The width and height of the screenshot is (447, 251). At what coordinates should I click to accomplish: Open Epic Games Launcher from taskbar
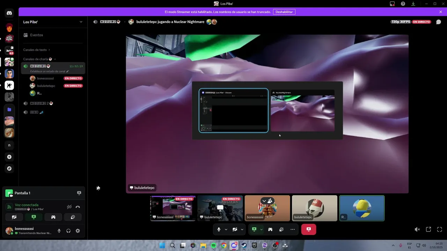(x=255, y=245)
